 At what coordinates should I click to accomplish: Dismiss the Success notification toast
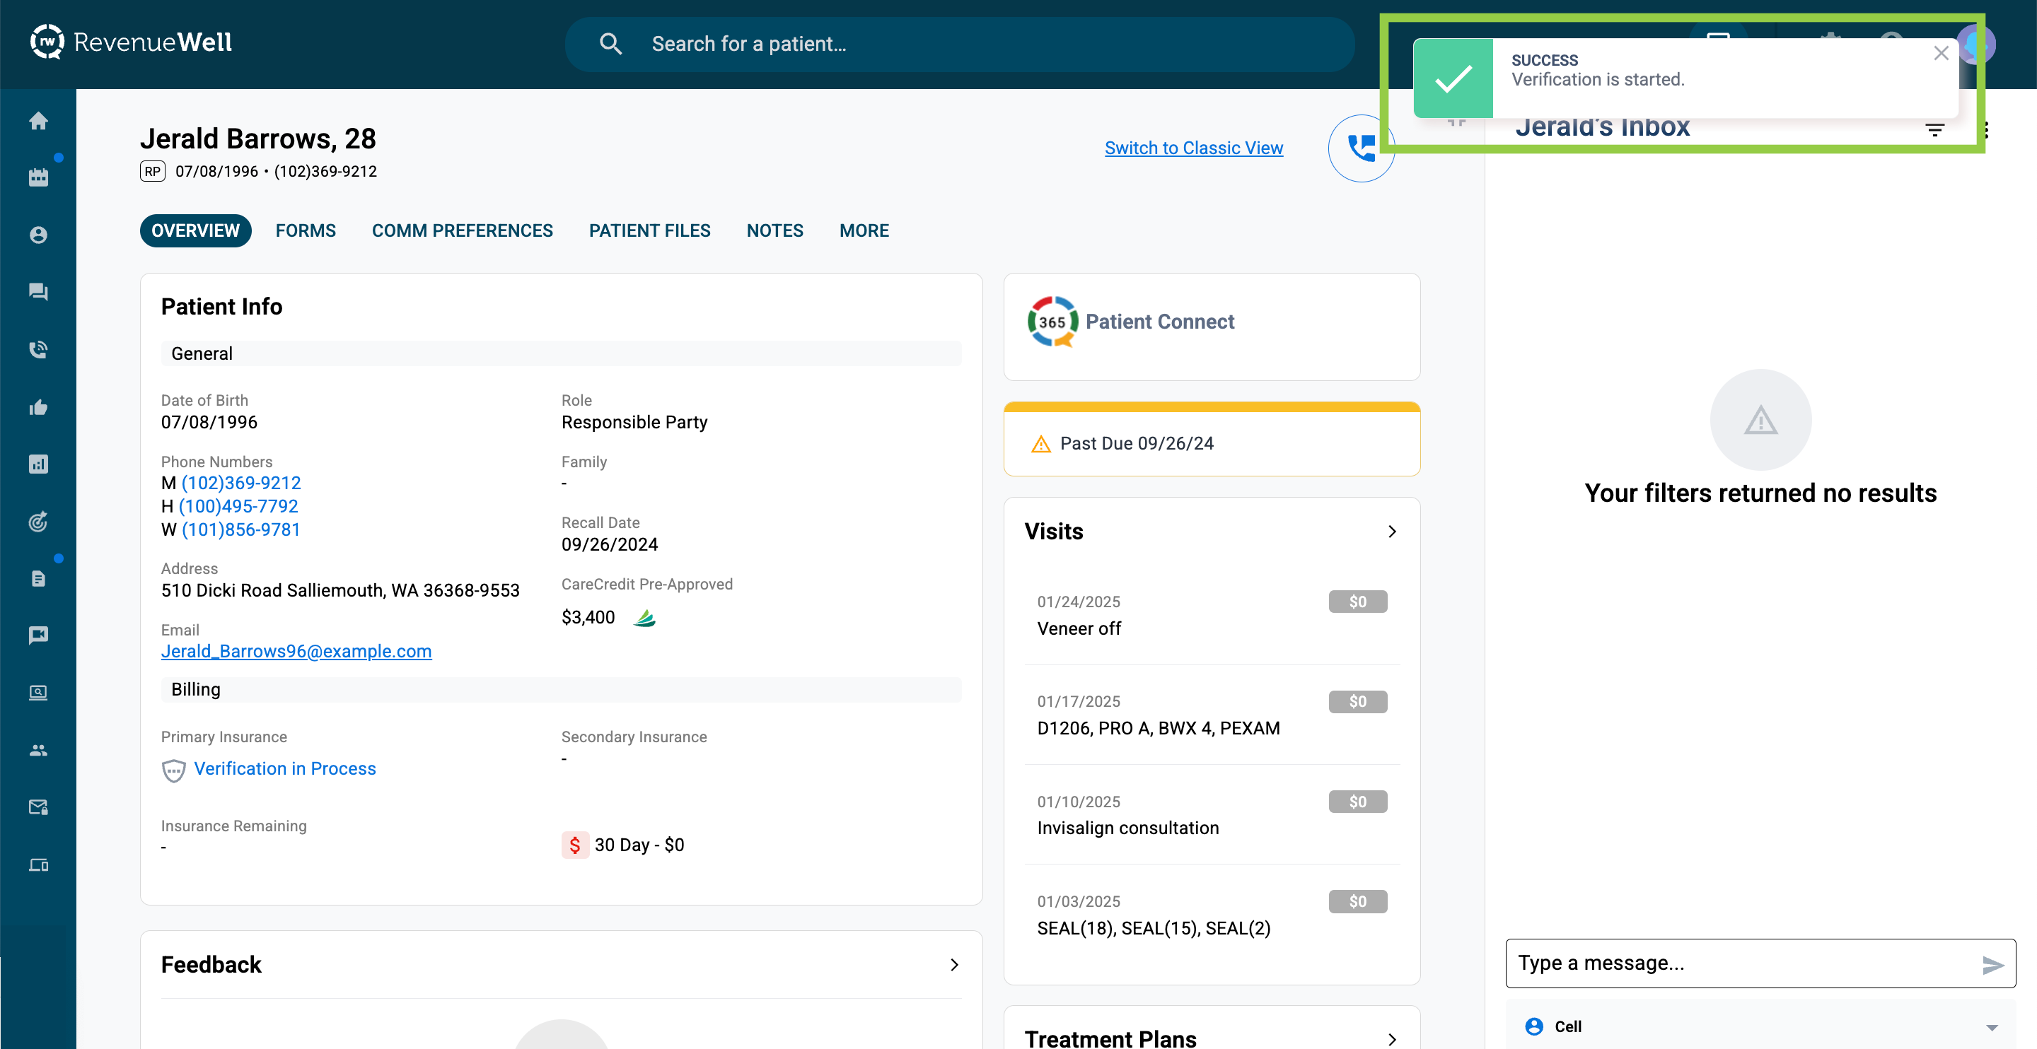[x=1941, y=53]
